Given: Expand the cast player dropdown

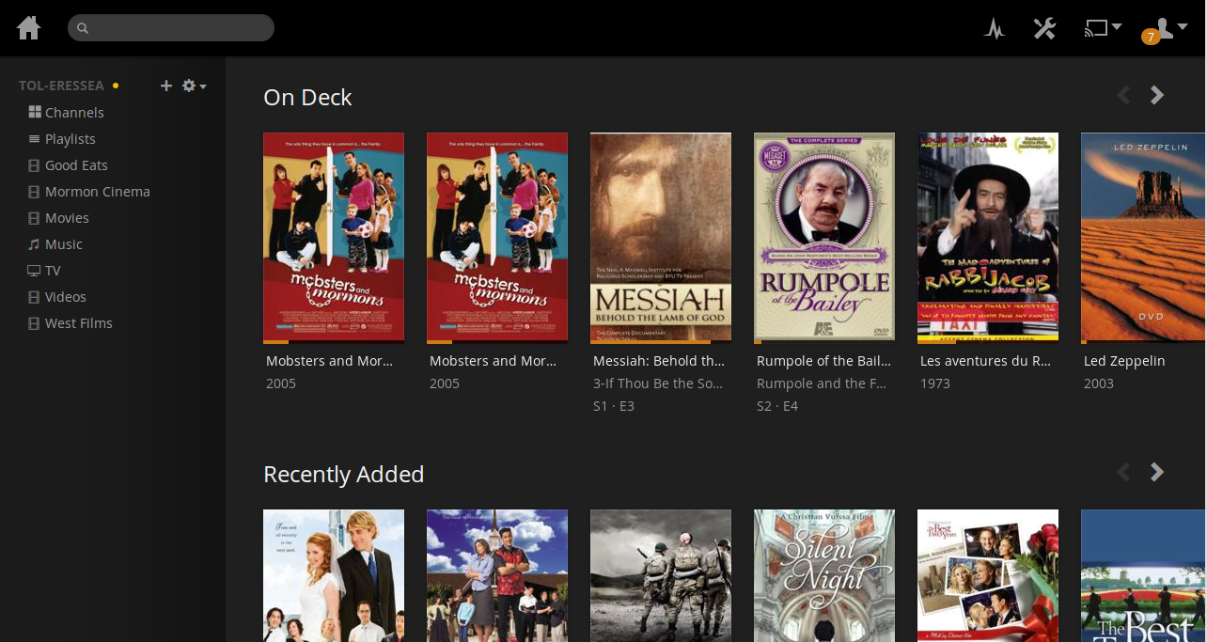Looking at the screenshot, I should pos(1103,28).
